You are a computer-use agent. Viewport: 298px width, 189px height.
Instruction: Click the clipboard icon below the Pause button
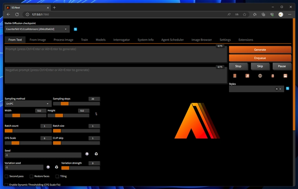point(273,76)
